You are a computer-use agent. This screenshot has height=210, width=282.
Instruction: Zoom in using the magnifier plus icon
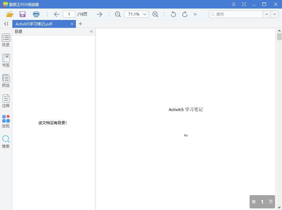tap(155, 14)
